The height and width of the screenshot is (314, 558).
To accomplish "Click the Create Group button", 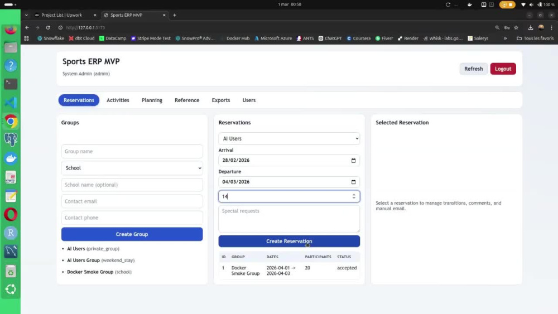I will (x=132, y=234).
